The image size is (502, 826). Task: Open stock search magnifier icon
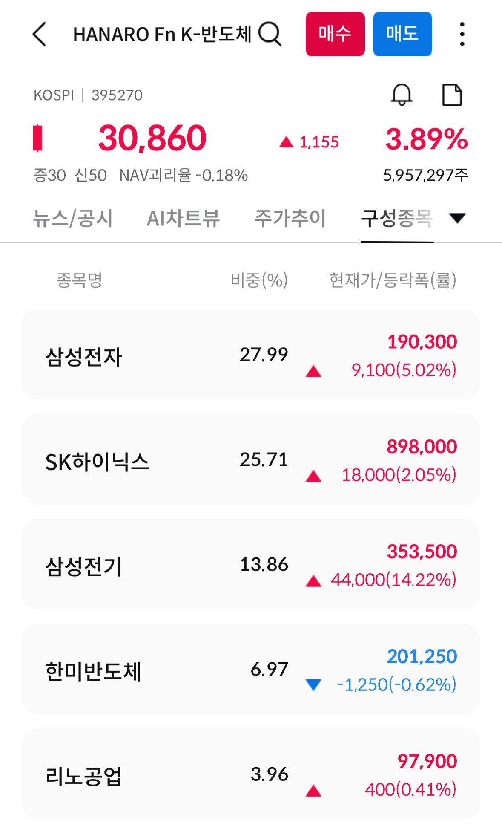tap(270, 34)
